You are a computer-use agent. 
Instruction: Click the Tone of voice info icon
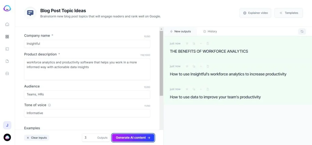click(x=49, y=105)
